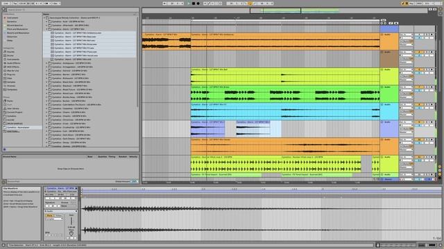Collapse the top-level collection folder
Screen dimensions: 444x249
(44, 18)
